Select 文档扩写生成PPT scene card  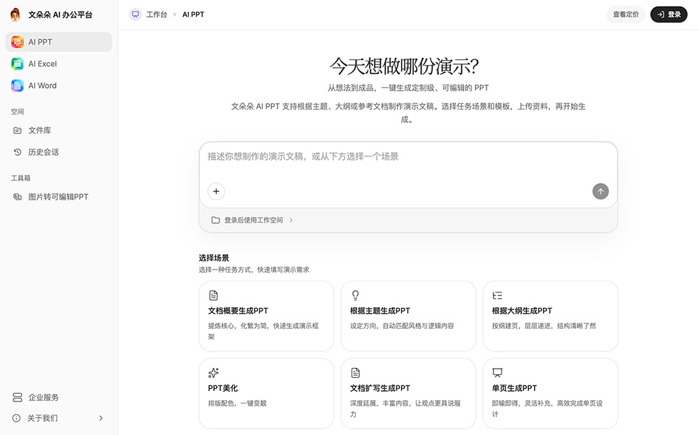408,394
